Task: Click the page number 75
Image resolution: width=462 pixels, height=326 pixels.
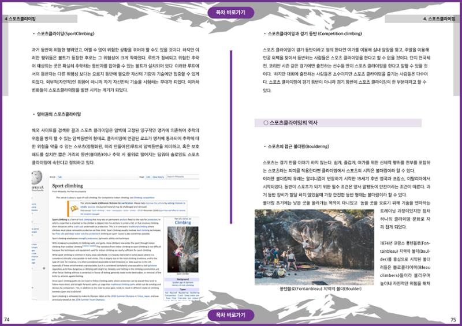Action: point(453,320)
